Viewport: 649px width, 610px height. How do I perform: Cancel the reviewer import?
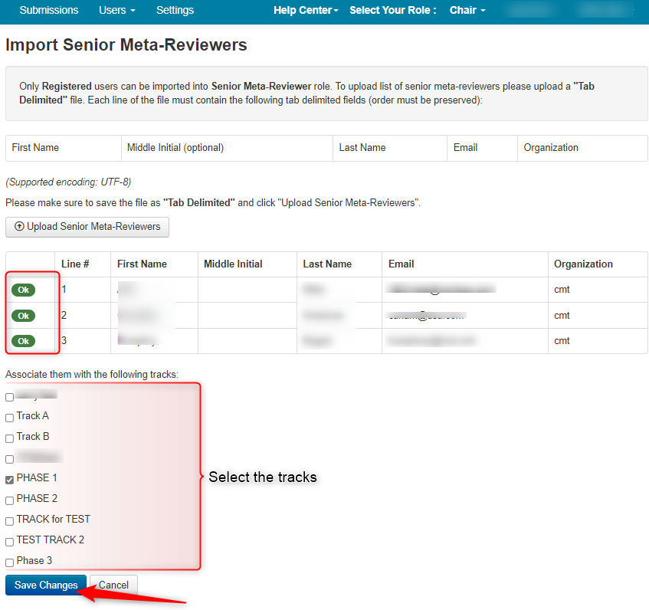coord(113,585)
